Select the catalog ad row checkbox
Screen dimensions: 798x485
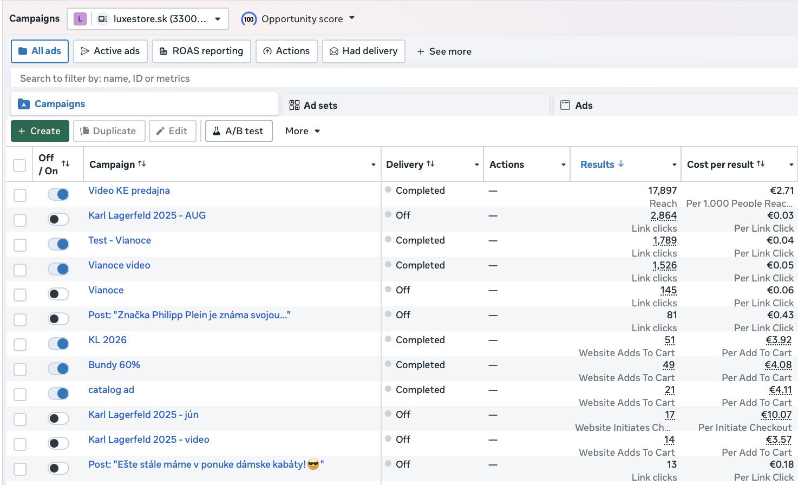(x=20, y=395)
